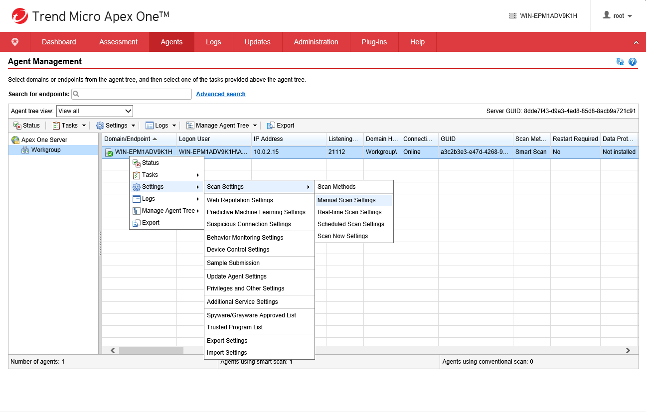Click the Apex One Server globe icon
The width and height of the screenshot is (646, 412).
point(15,140)
